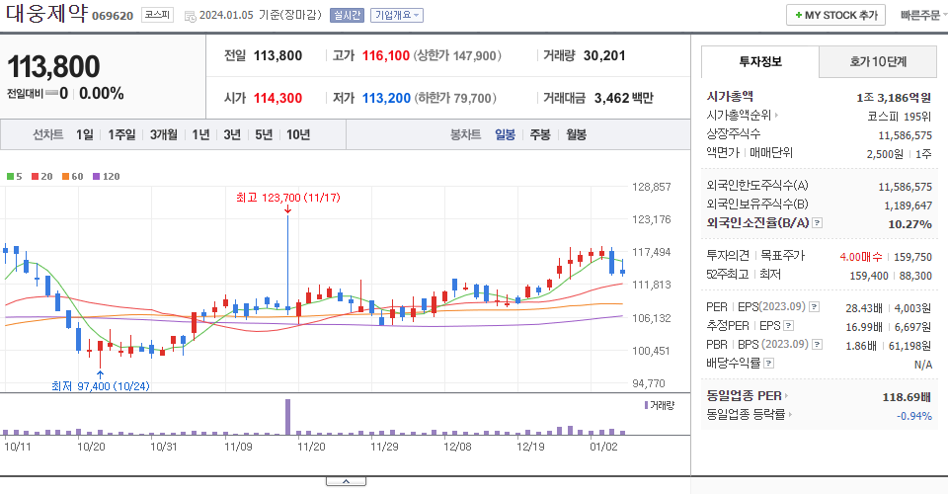Select the 3개월 line chart period
This screenshot has width=948, height=494.
(164, 134)
